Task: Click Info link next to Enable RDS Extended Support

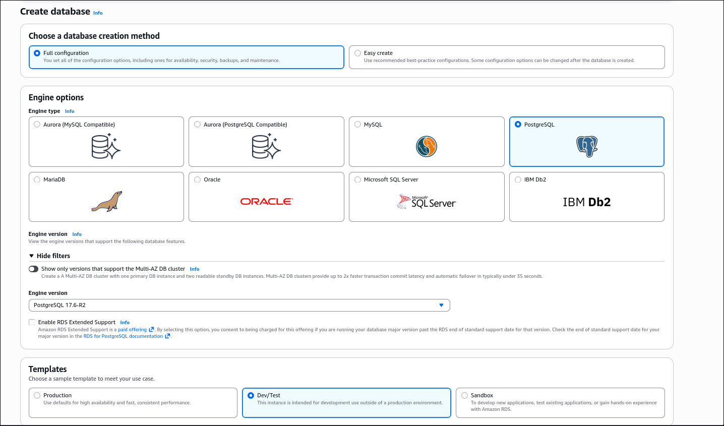Action: click(125, 323)
